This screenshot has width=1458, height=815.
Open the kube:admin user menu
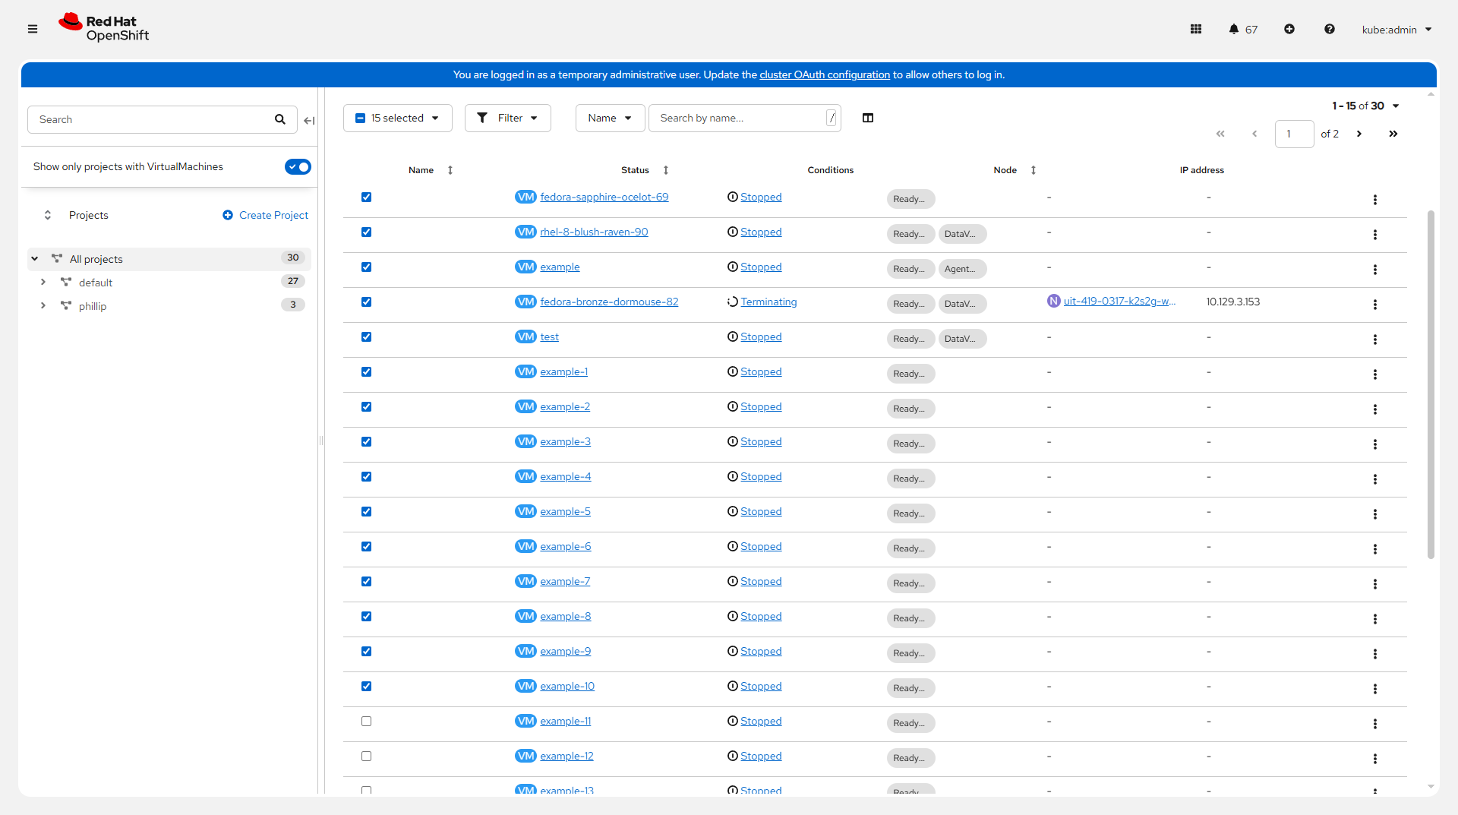[1396, 30]
